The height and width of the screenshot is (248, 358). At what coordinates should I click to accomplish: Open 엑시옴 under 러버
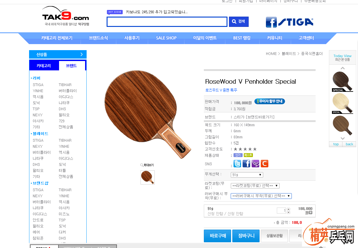click(38, 97)
